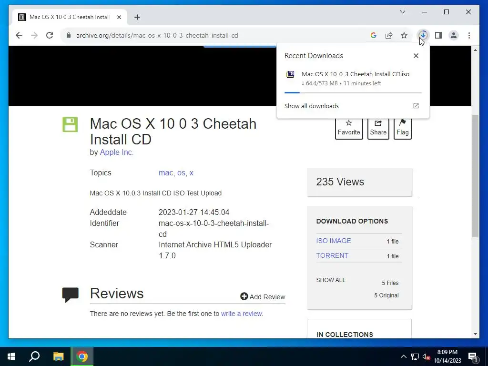The image size is (488, 366).
Task: Download the TORRENT file
Action: (332, 255)
